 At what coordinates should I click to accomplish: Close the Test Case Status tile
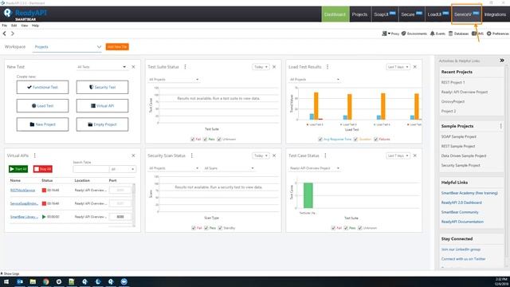(x=414, y=155)
